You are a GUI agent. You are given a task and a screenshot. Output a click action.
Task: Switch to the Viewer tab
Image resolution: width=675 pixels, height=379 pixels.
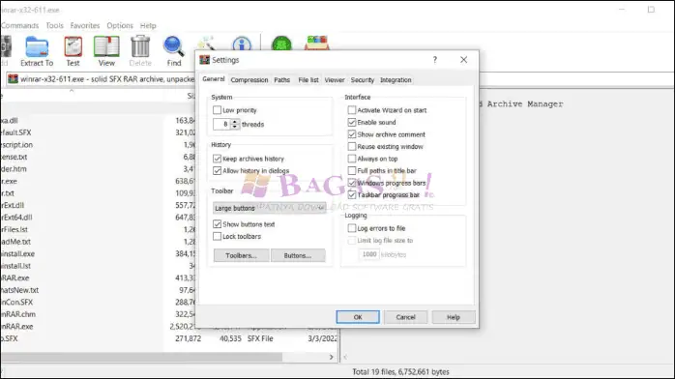coord(335,80)
